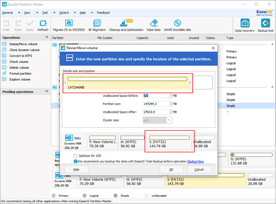
Task: Click the Partition size spinner arrows
Action: (171, 104)
